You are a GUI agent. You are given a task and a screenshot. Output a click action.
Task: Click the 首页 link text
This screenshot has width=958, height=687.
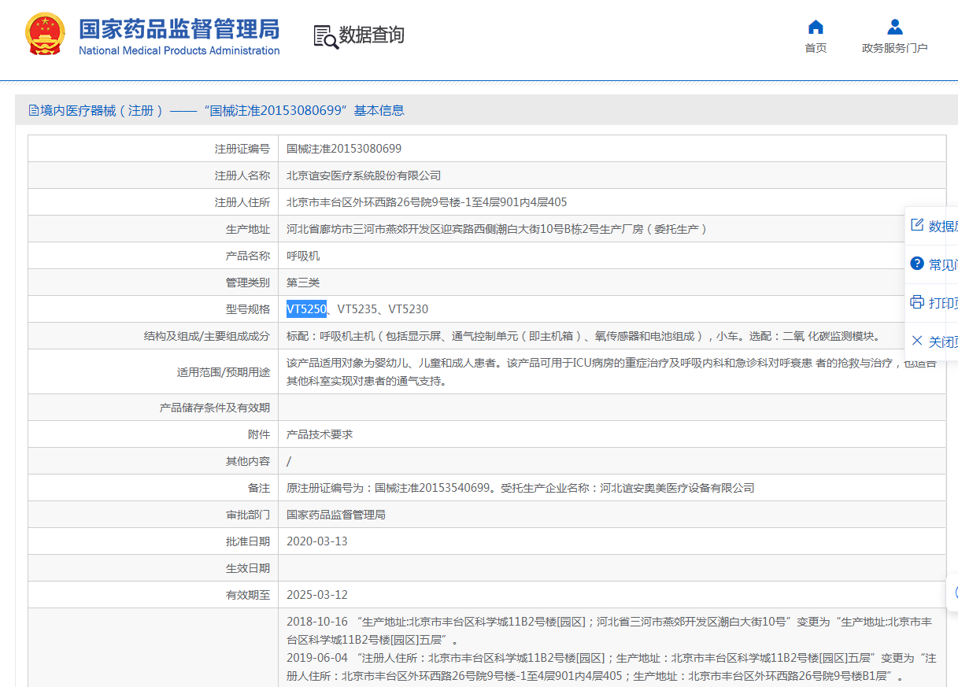[816, 48]
